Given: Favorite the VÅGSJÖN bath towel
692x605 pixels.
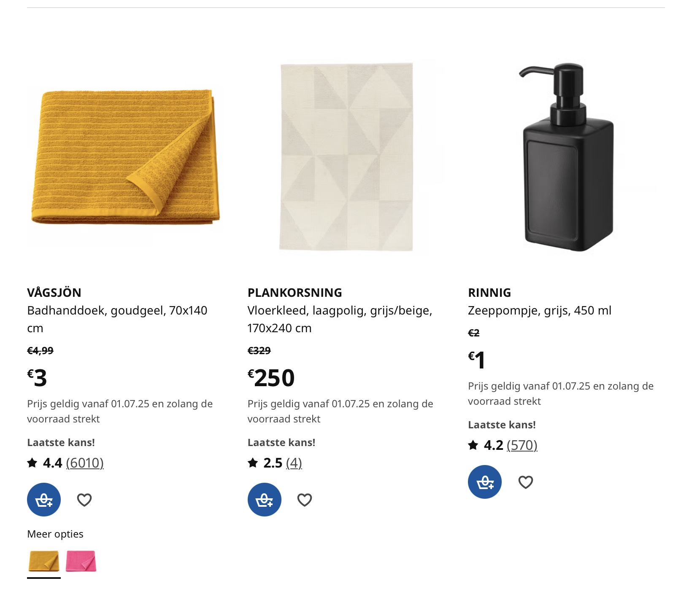Looking at the screenshot, I should click(84, 500).
